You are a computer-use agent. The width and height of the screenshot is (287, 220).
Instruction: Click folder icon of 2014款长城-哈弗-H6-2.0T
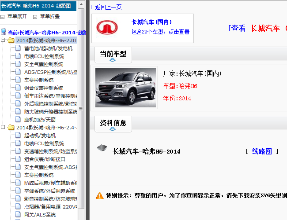pos(11,40)
